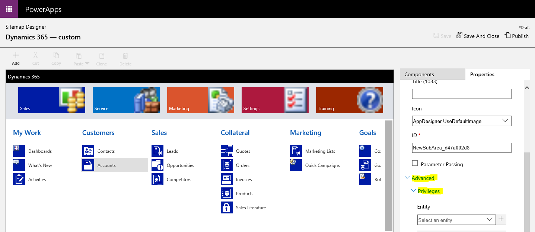Click the Opportunities subarea icon
The height and width of the screenshot is (232, 535).
(157, 165)
